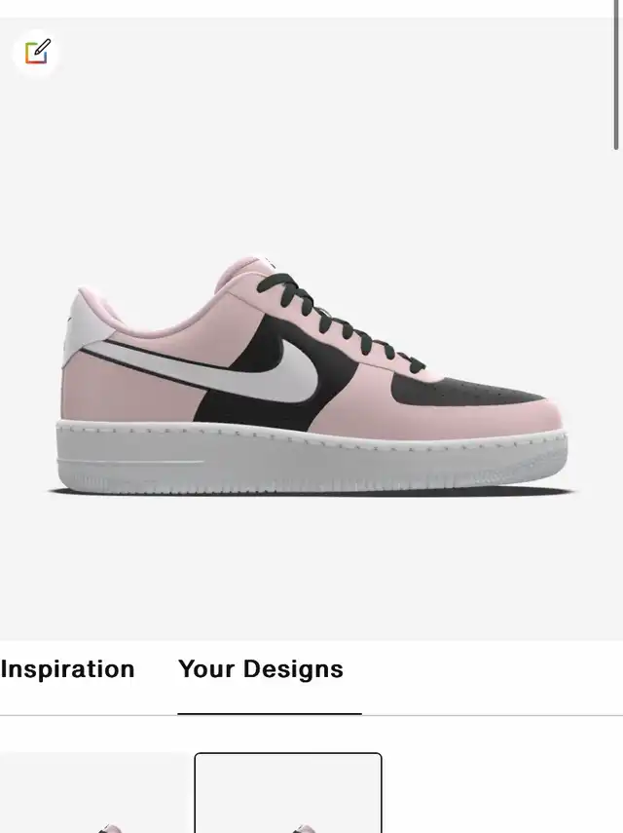
Task: Click the pink heel side panel
Action: [x=128, y=394]
